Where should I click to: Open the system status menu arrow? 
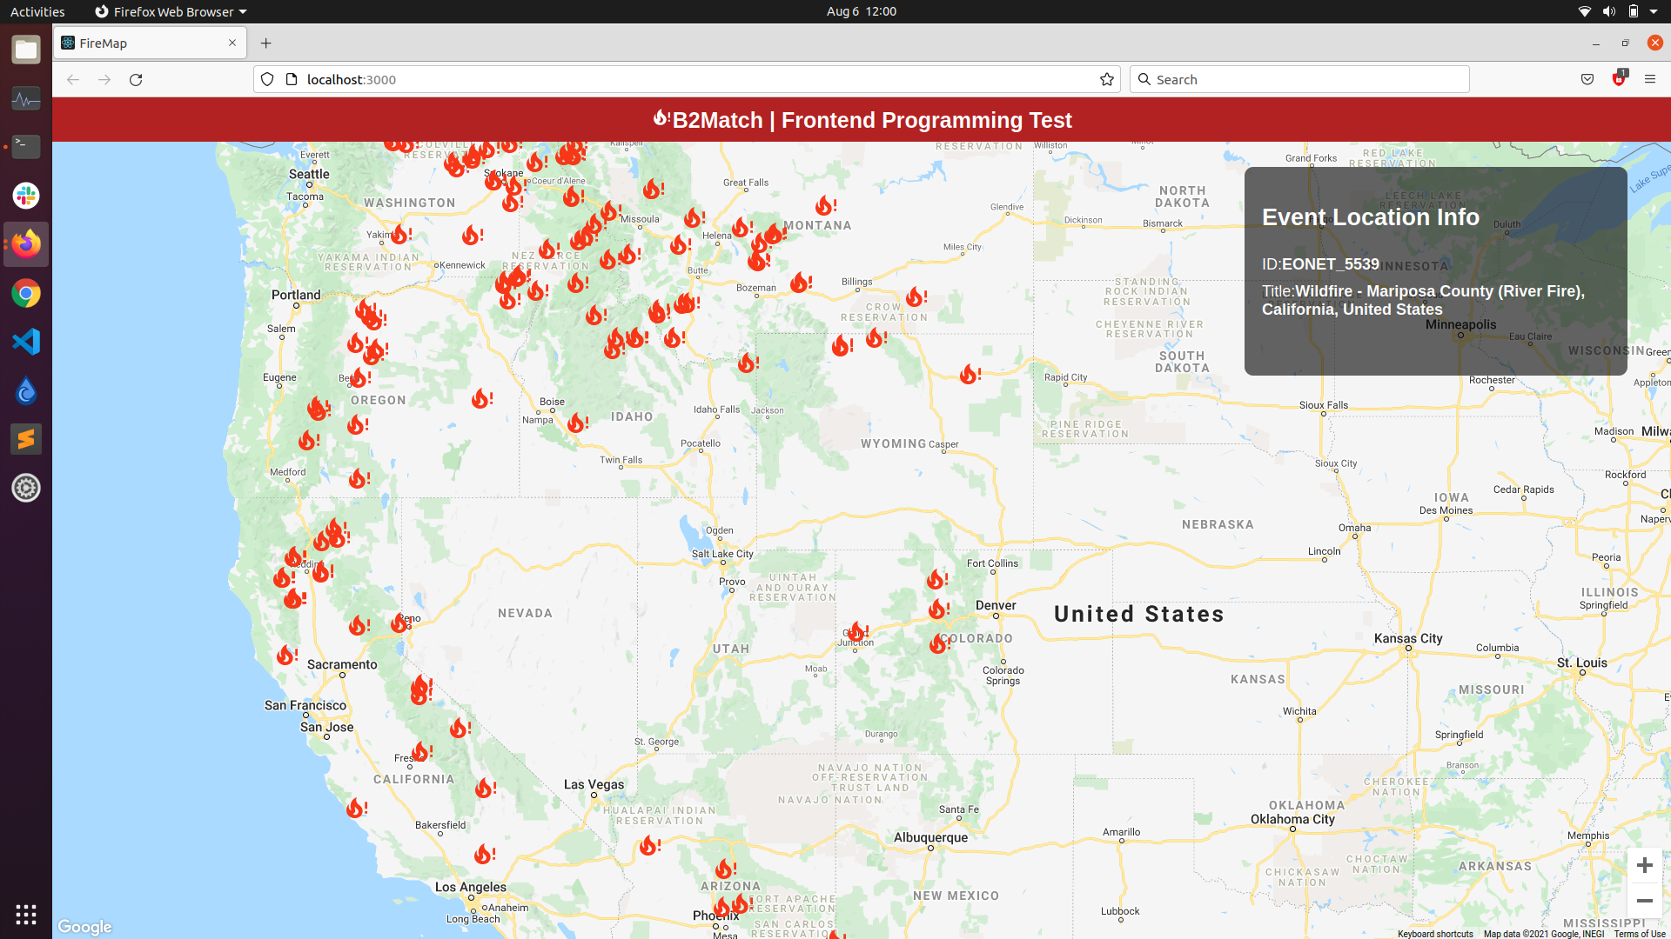pos(1654,11)
